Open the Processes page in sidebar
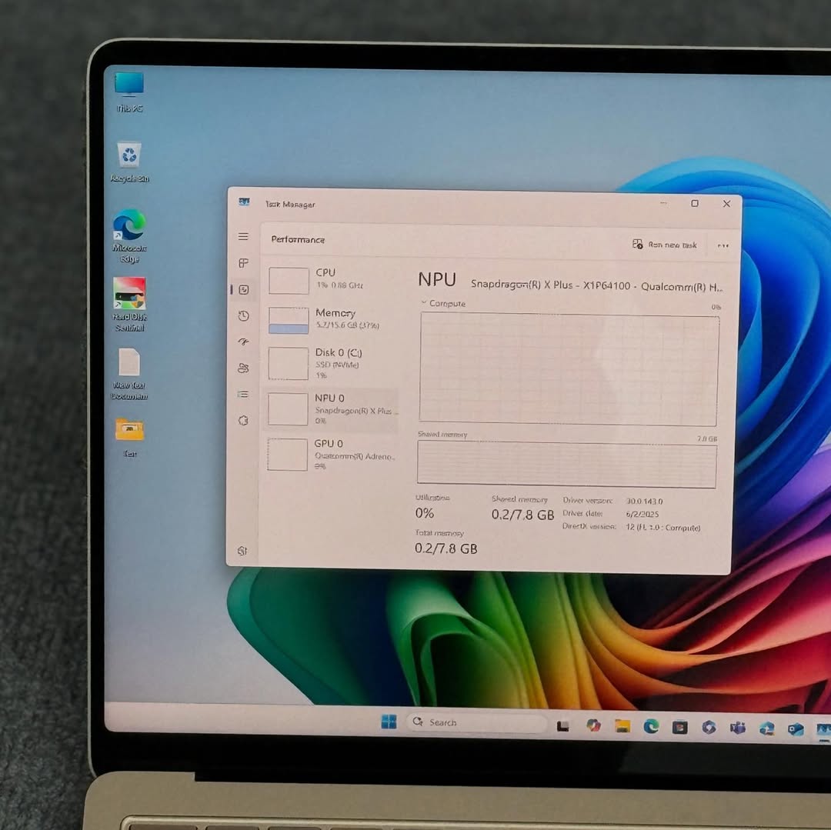The width and height of the screenshot is (831, 830). (243, 263)
